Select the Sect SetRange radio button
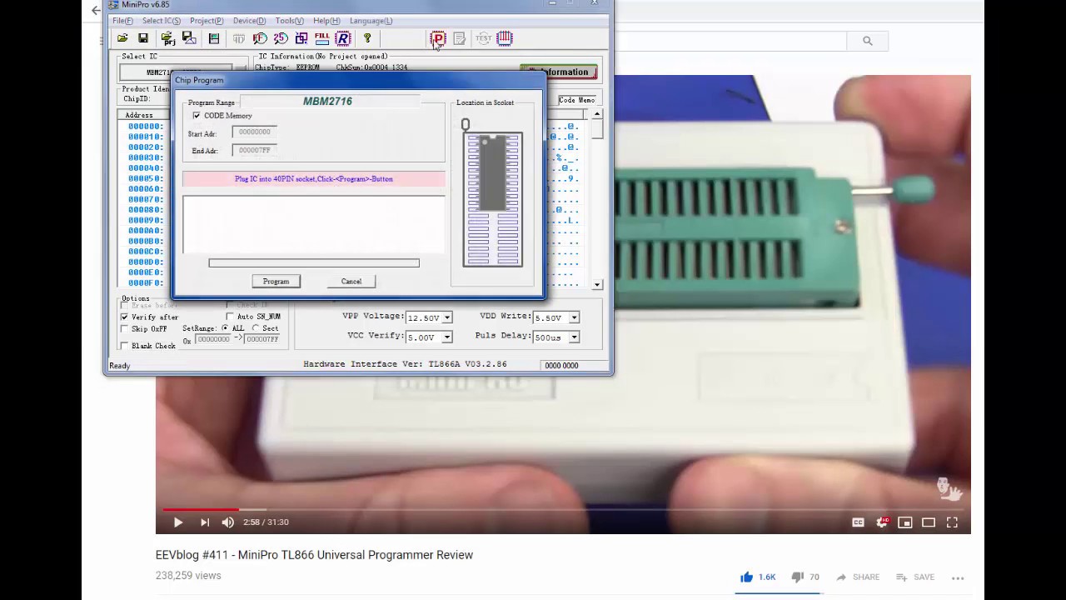Screen dimensions: 1066x600 256,328
